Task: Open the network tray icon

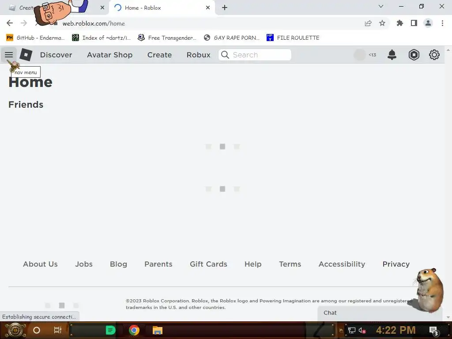Action: (x=351, y=330)
